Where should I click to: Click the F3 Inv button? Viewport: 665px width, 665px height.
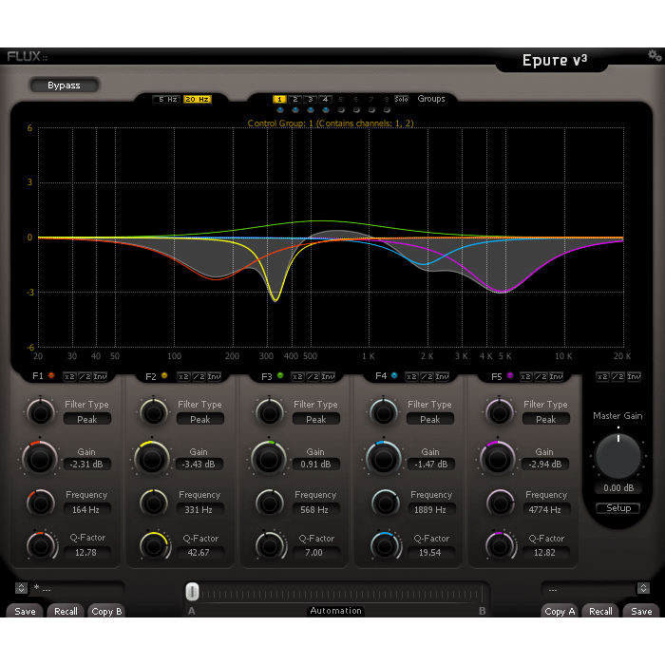[328, 376]
